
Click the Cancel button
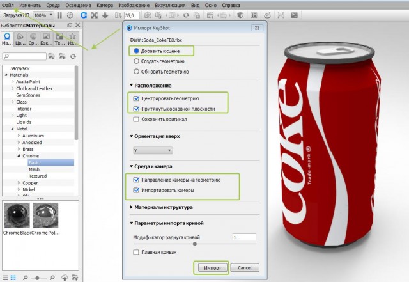[244, 267]
